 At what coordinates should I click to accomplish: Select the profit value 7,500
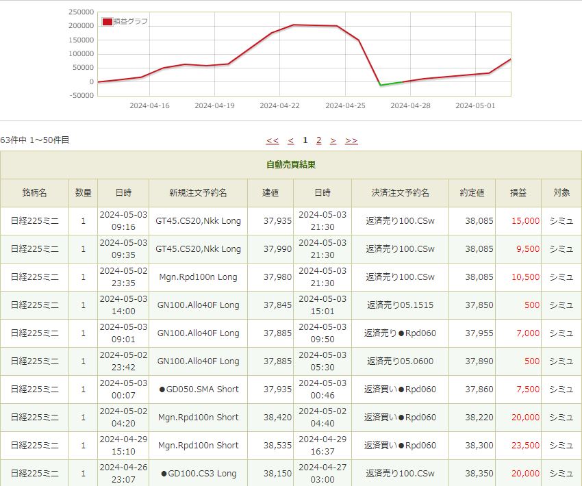(528, 389)
